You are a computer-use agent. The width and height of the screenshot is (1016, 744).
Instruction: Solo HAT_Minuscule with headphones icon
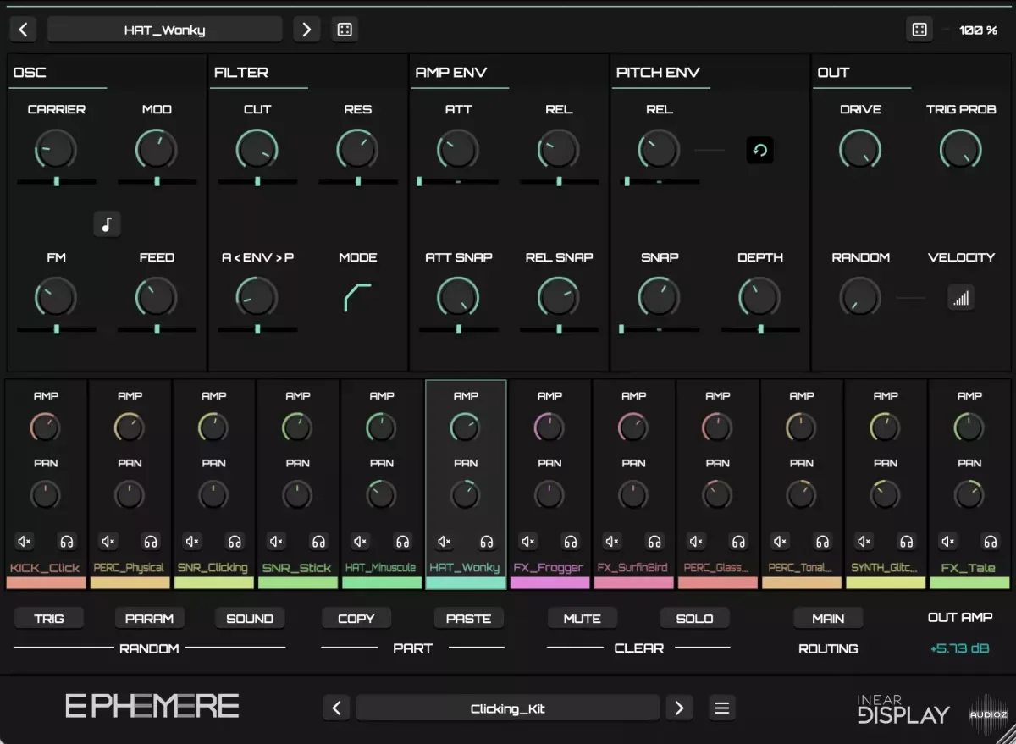402,542
